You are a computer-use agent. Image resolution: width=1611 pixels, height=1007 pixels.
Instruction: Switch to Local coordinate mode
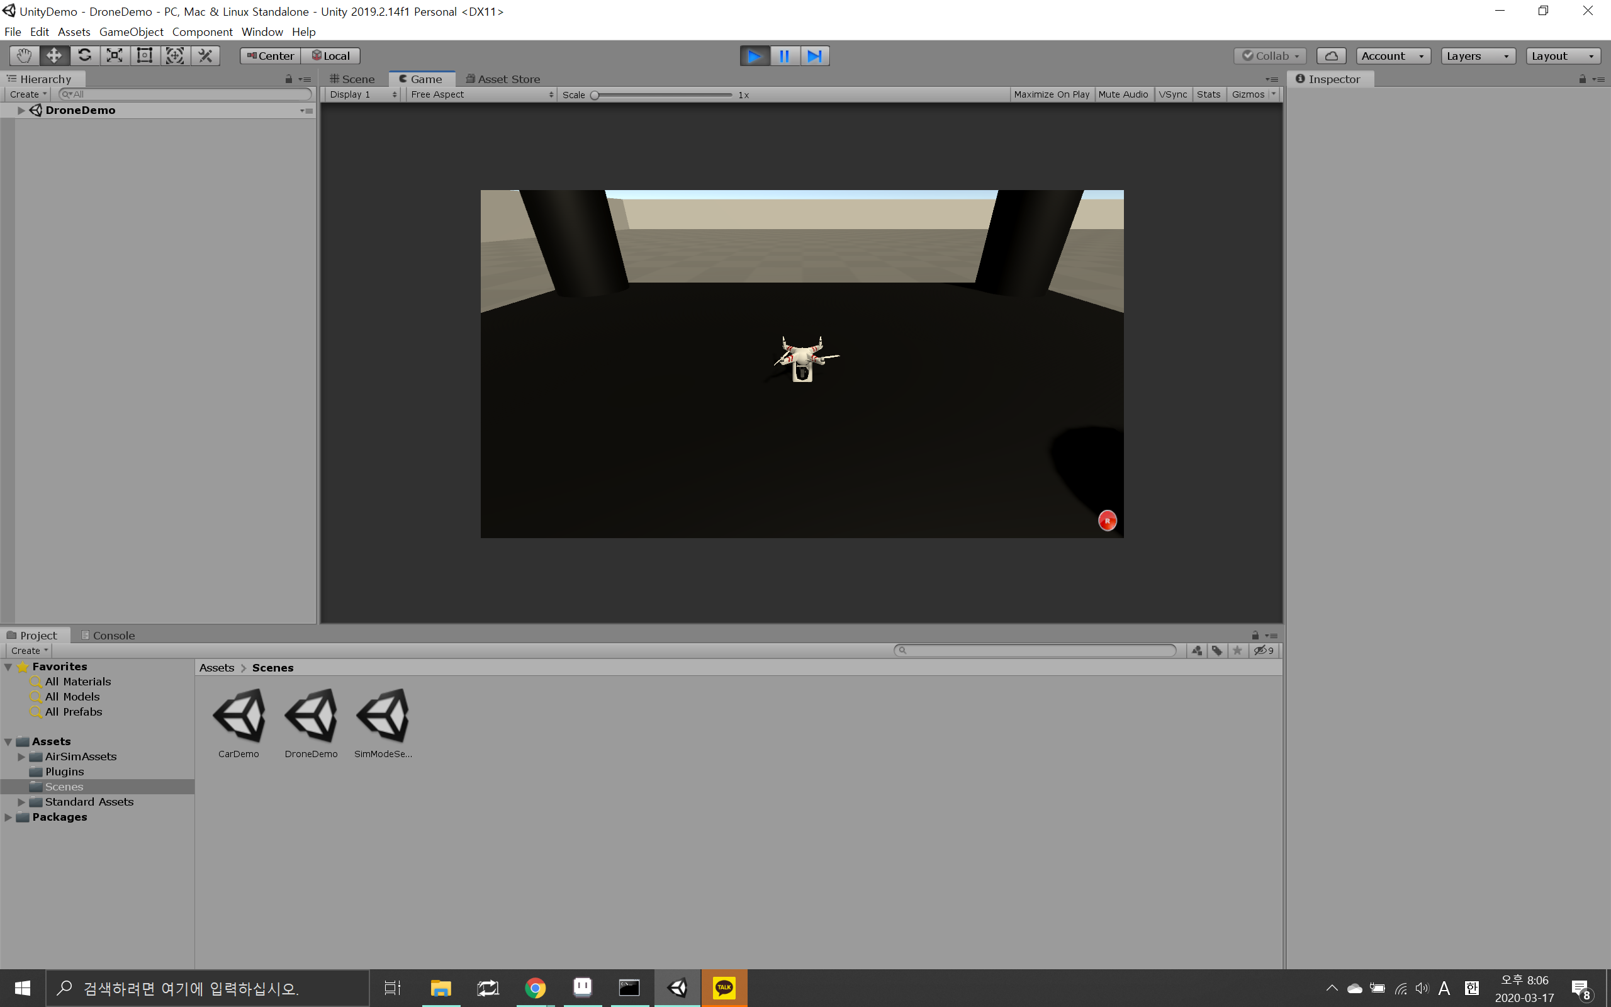point(331,55)
